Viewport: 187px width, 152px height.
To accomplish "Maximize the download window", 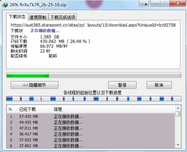I will (x=165, y=3).
